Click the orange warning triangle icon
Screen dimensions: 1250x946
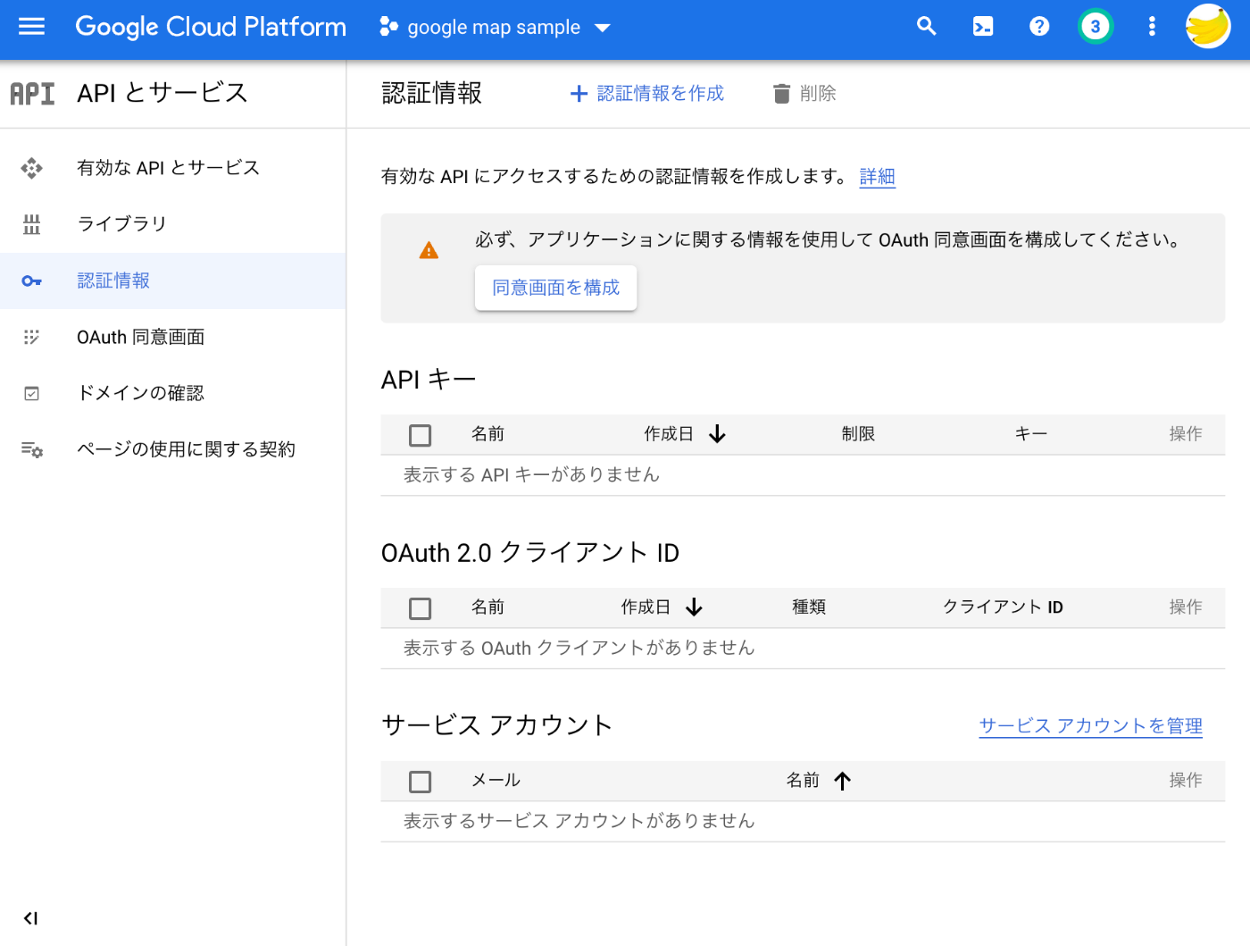pyautogui.click(x=429, y=250)
